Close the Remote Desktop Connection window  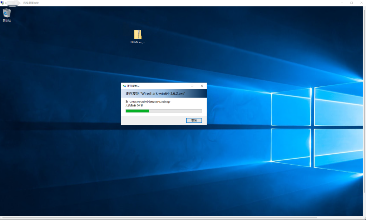tap(361, 3)
